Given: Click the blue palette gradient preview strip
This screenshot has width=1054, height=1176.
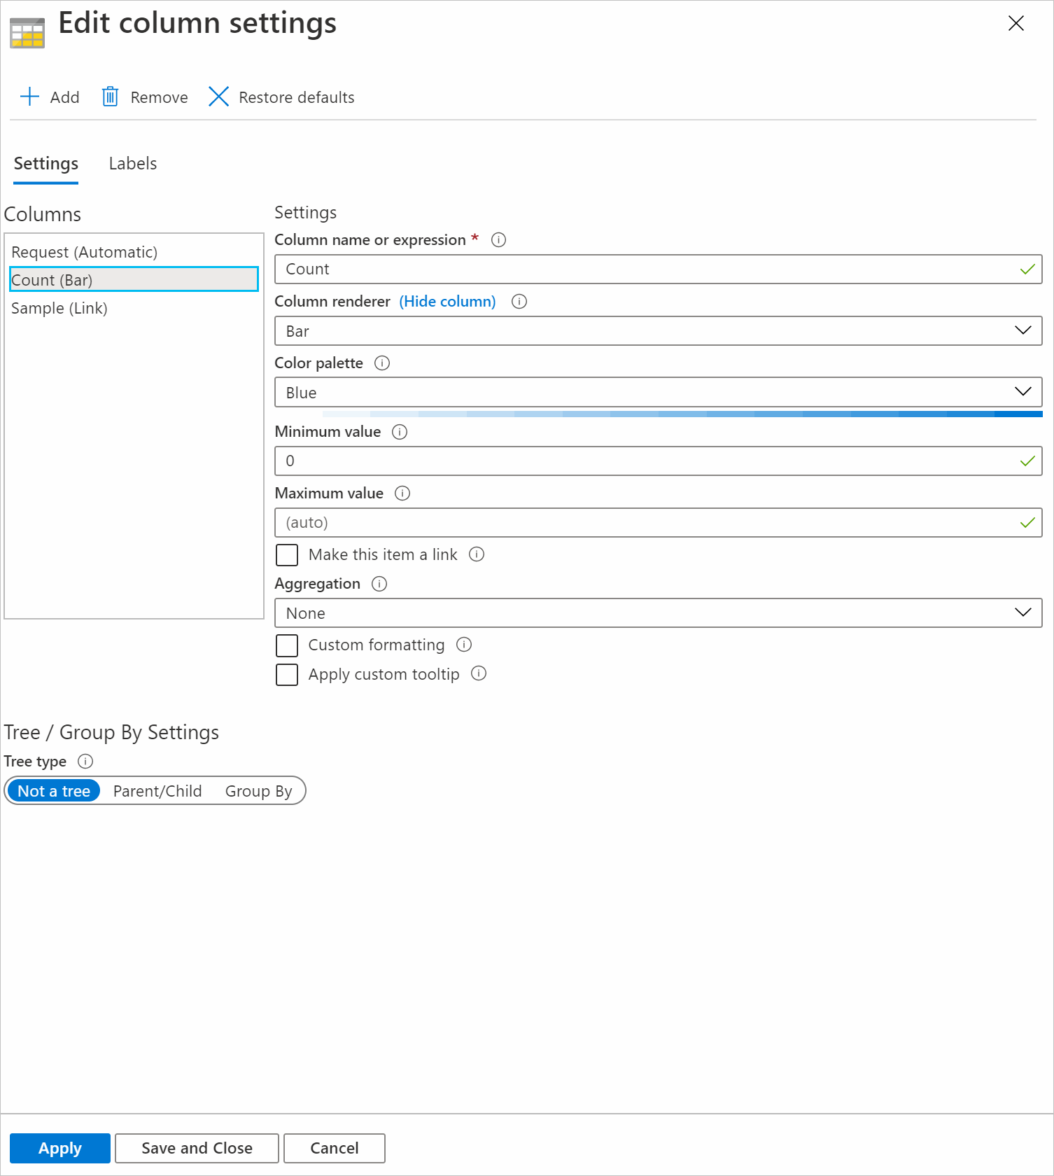Looking at the screenshot, I should click(682, 414).
